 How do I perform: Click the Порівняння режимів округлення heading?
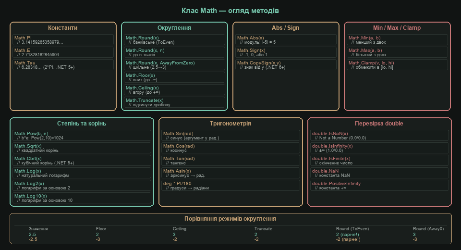tap(230, 218)
